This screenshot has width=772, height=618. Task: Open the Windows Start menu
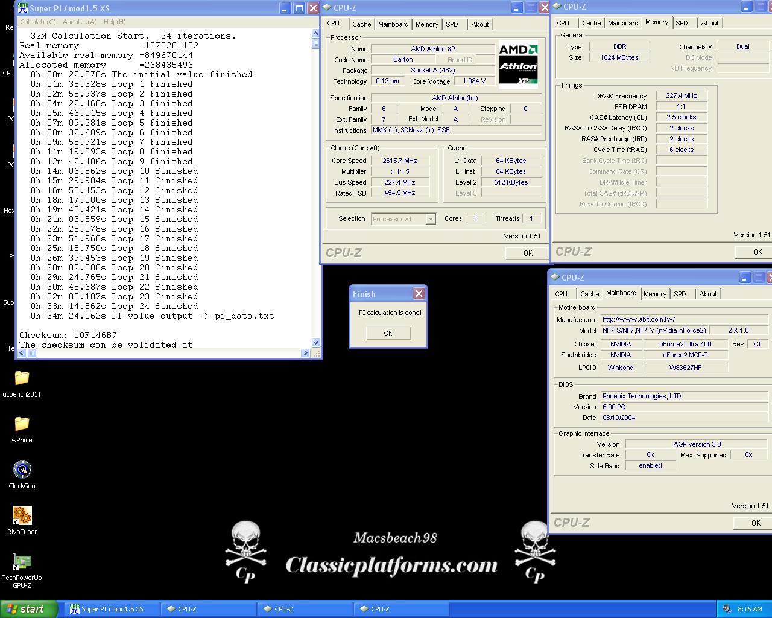point(29,609)
